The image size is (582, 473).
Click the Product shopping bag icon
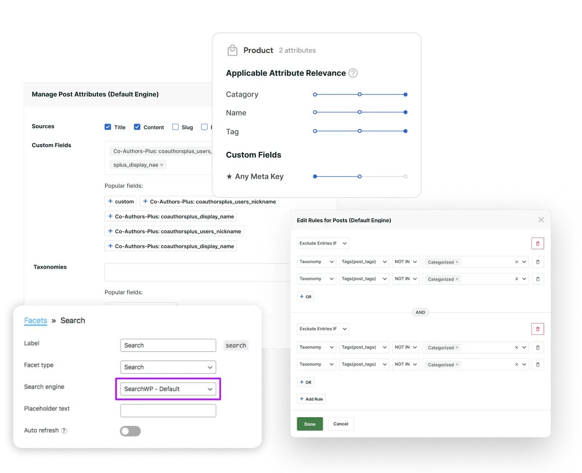(232, 50)
